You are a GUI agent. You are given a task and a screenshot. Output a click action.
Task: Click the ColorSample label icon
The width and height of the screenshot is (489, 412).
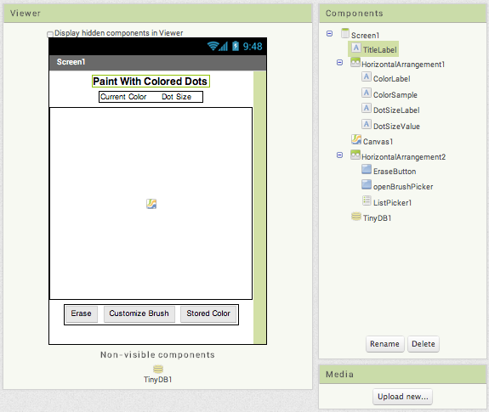pyautogui.click(x=367, y=93)
